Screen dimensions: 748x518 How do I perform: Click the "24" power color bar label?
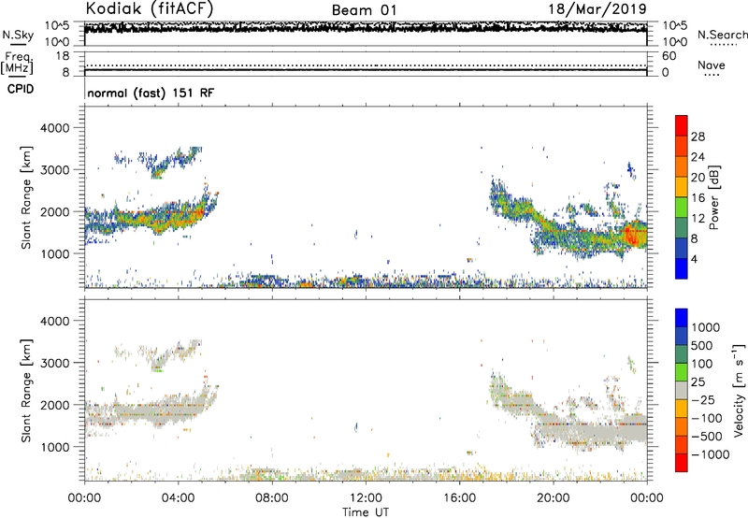click(698, 157)
